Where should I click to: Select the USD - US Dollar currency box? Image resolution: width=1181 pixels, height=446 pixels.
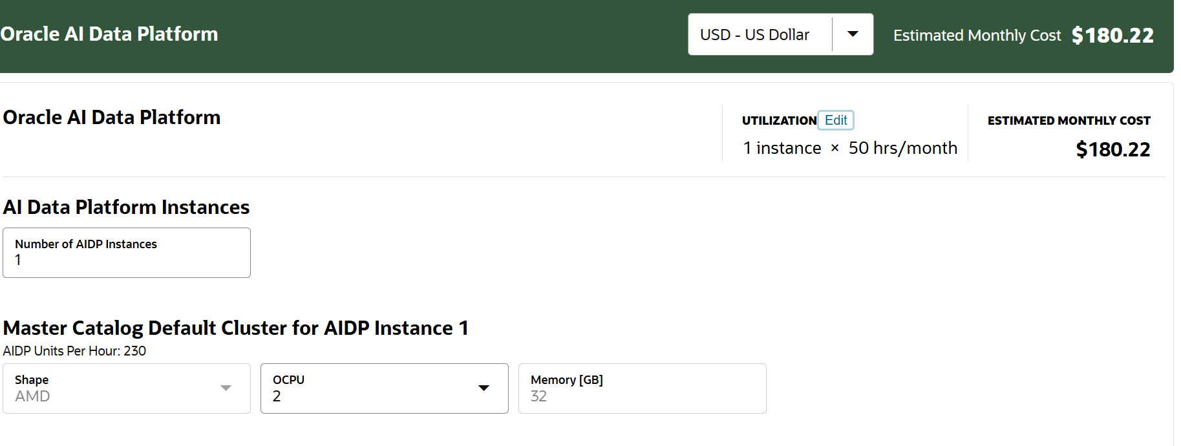(x=780, y=34)
